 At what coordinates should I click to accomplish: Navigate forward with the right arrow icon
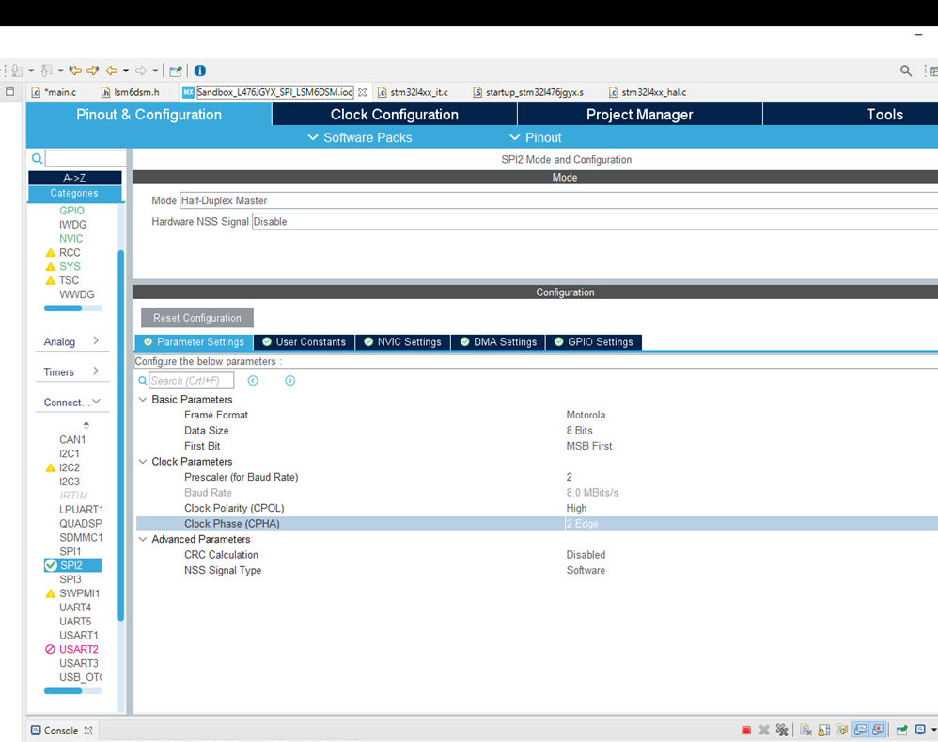click(x=141, y=71)
